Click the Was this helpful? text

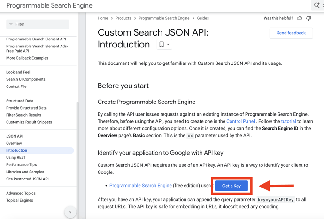(x=278, y=18)
